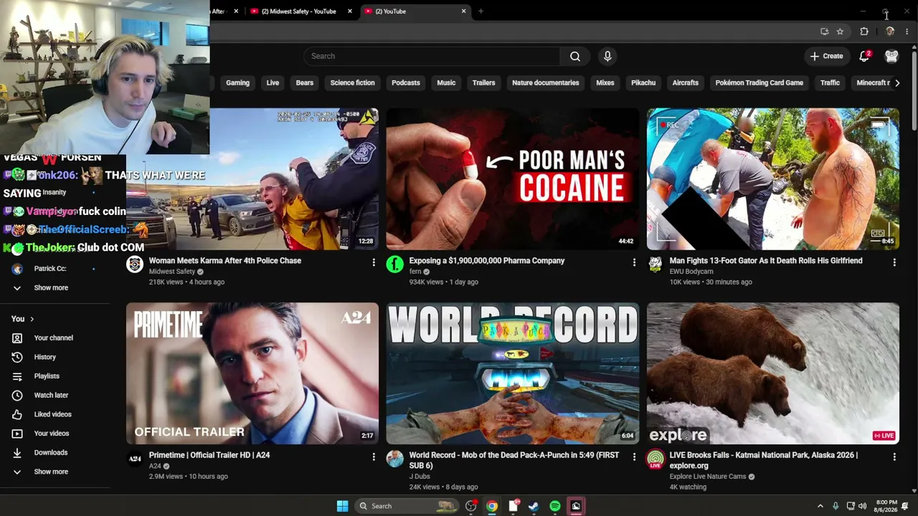The image size is (918, 516).
Task: Switch to Chrome on the taskbar
Action: pos(492,506)
